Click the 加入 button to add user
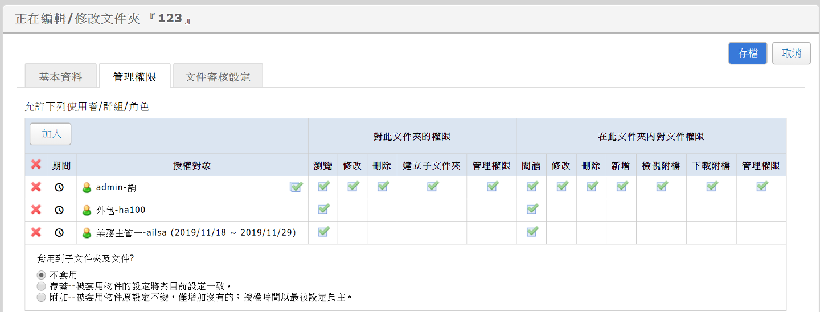This screenshot has height=312, width=820. [51, 134]
